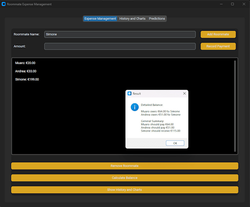Maximize the Roommate Expense Management window

(232, 4)
